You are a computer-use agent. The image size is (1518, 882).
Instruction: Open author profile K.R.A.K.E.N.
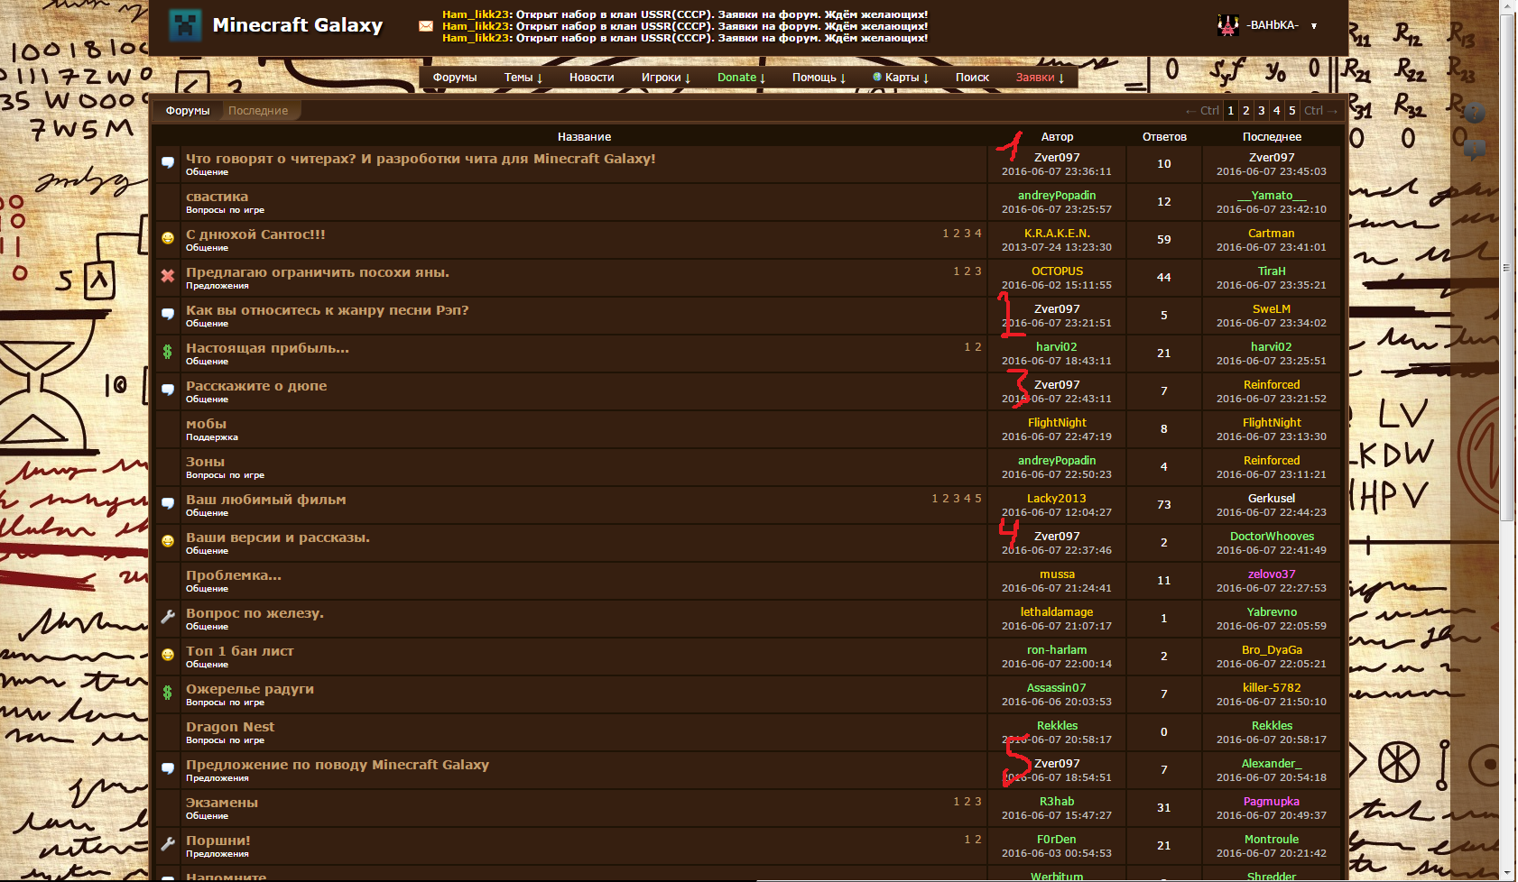point(1057,234)
